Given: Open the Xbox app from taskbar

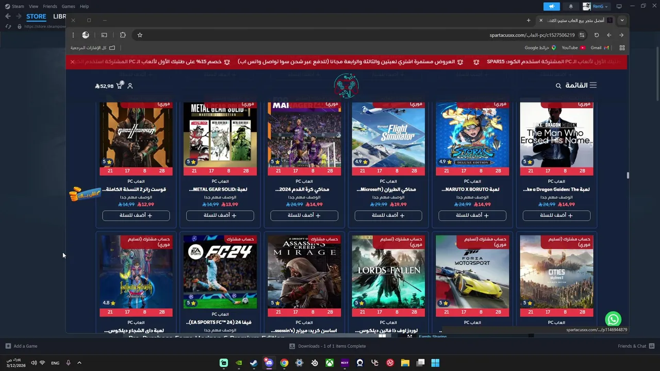Looking at the screenshot, I should coord(329,363).
